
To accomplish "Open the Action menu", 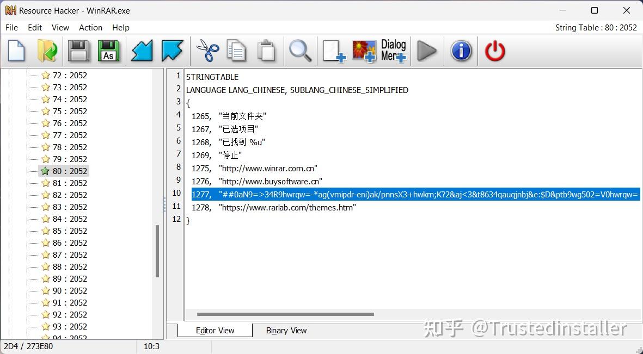I will tap(90, 27).
